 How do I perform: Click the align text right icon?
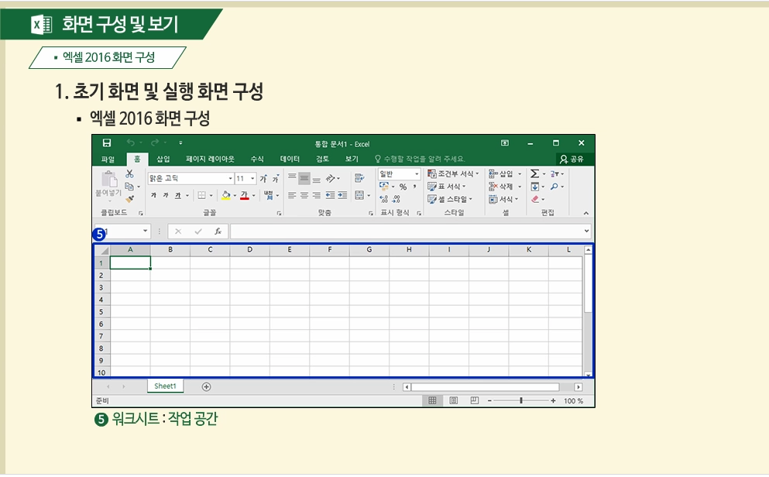pos(316,195)
